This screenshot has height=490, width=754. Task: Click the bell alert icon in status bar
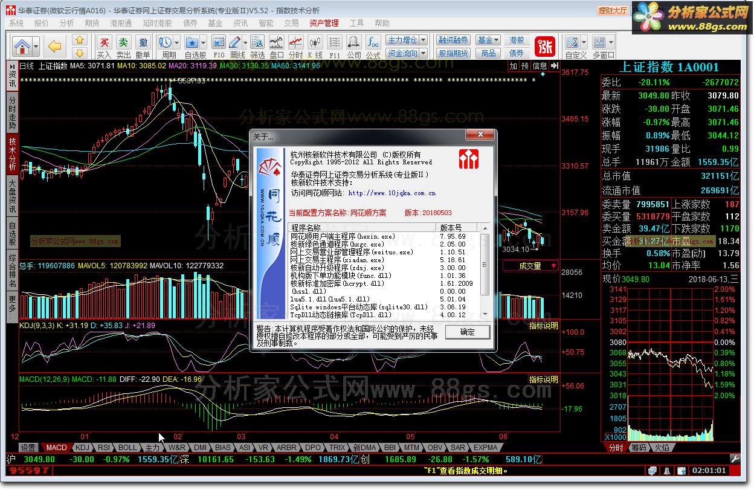click(666, 471)
